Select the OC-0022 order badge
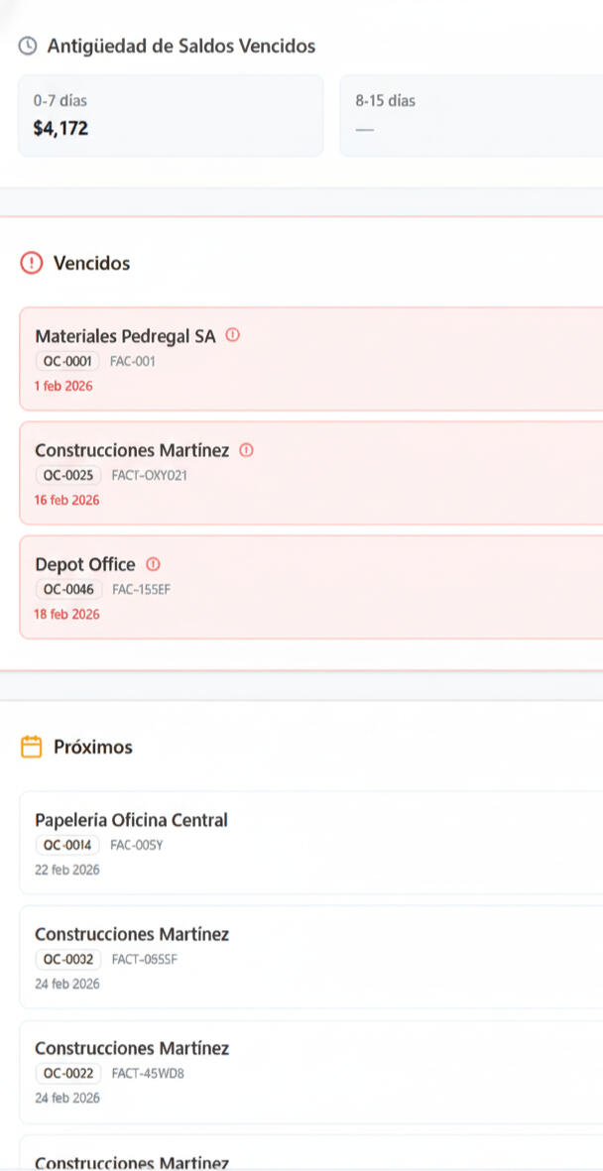Viewport: 603px width, 1171px height. click(x=68, y=1074)
